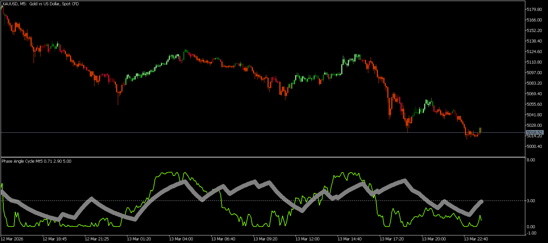Image resolution: width=548 pixels, height=243 pixels.
Task: Click the -1.00 indicator scale value
Action: (531, 233)
